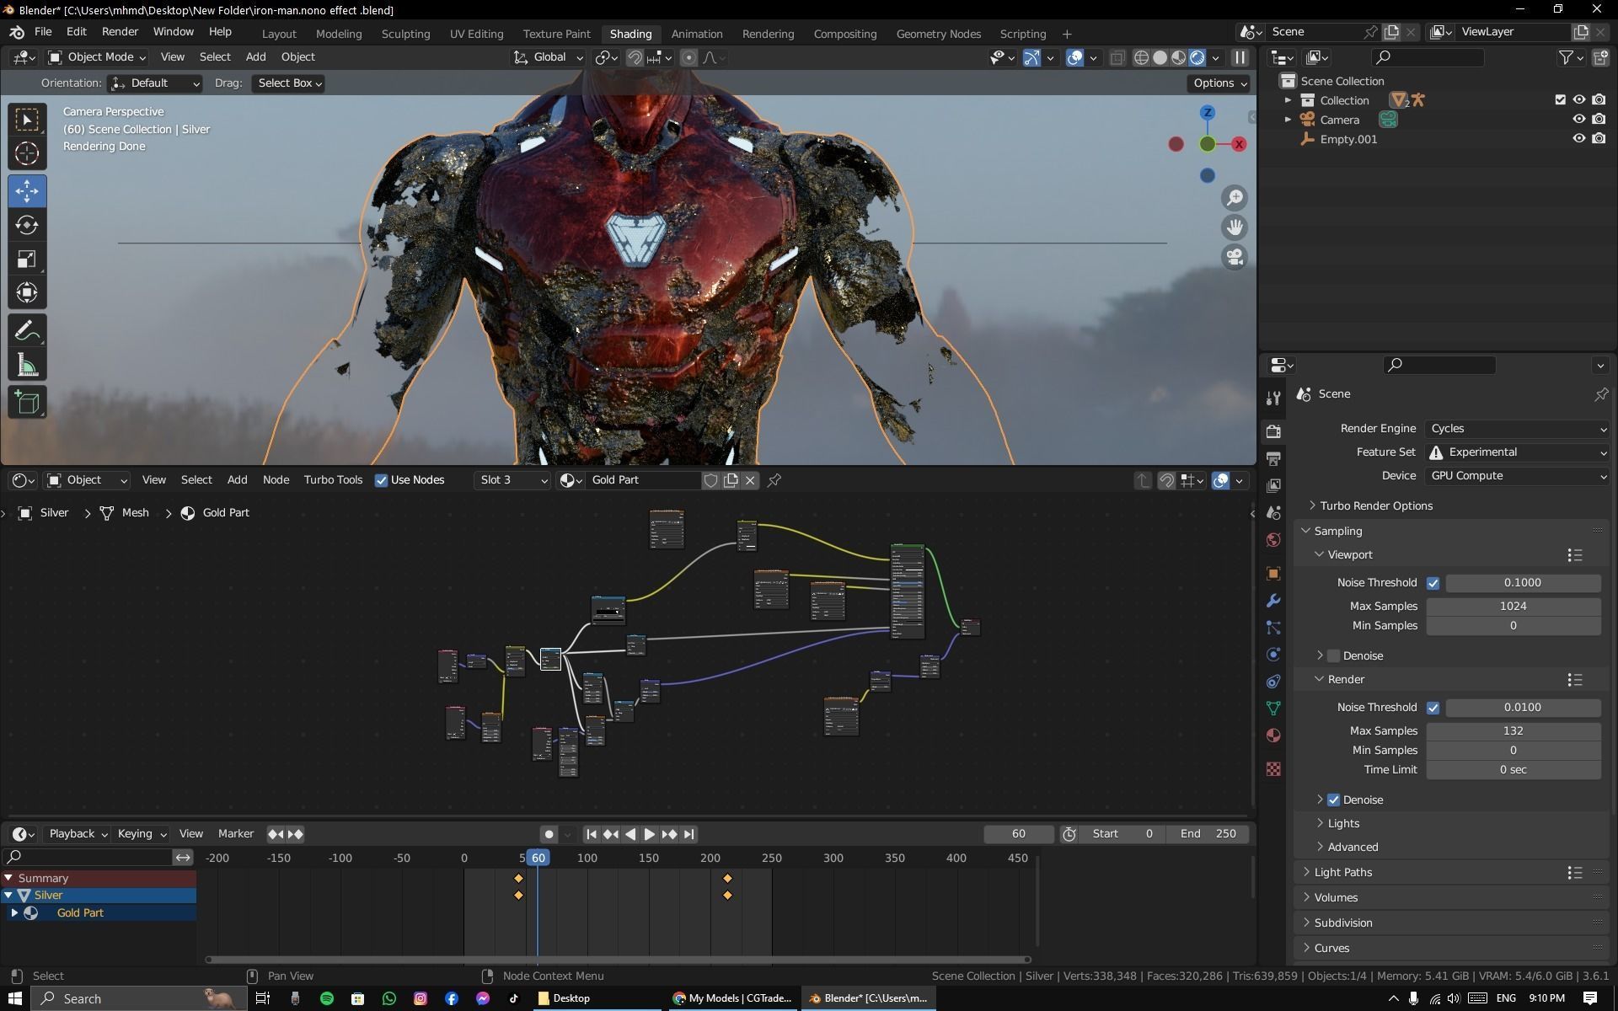Open the Render Engine Cycles dropdown

pyautogui.click(x=1518, y=429)
